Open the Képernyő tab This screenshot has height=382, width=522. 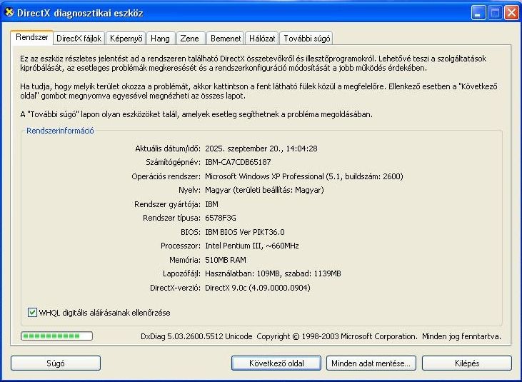coord(126,39)
